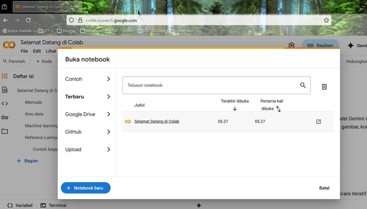This screenshot has width=367, height=209.
Task: Sort by Pertama kali dibuka arrows
Action: point(278,109)
